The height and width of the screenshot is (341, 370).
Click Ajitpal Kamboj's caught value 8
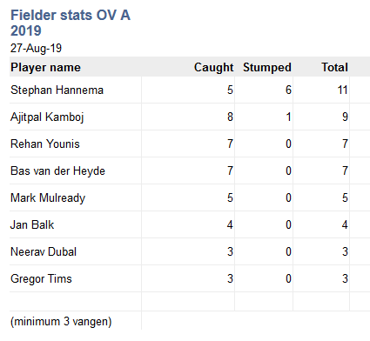click(x=230, y=117)
